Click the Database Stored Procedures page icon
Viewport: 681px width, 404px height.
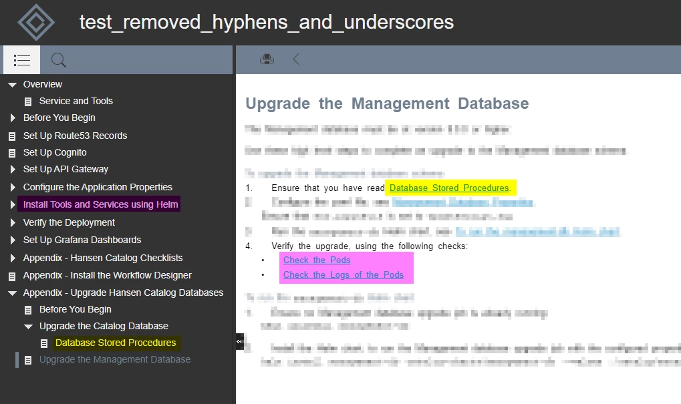pyautogui.click(x=44, y=343)
